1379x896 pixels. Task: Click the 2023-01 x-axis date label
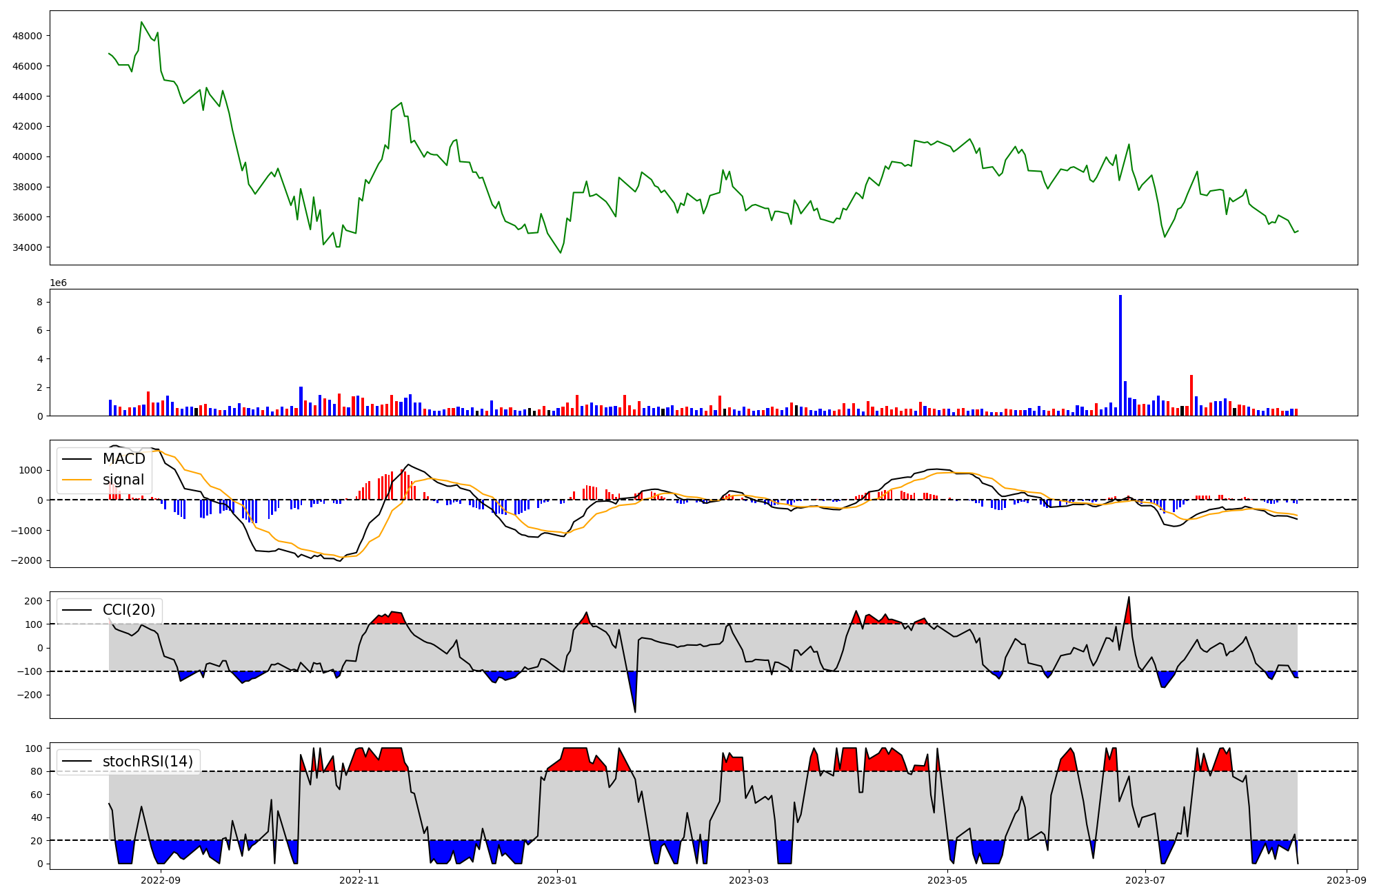[x=557, y=879]
